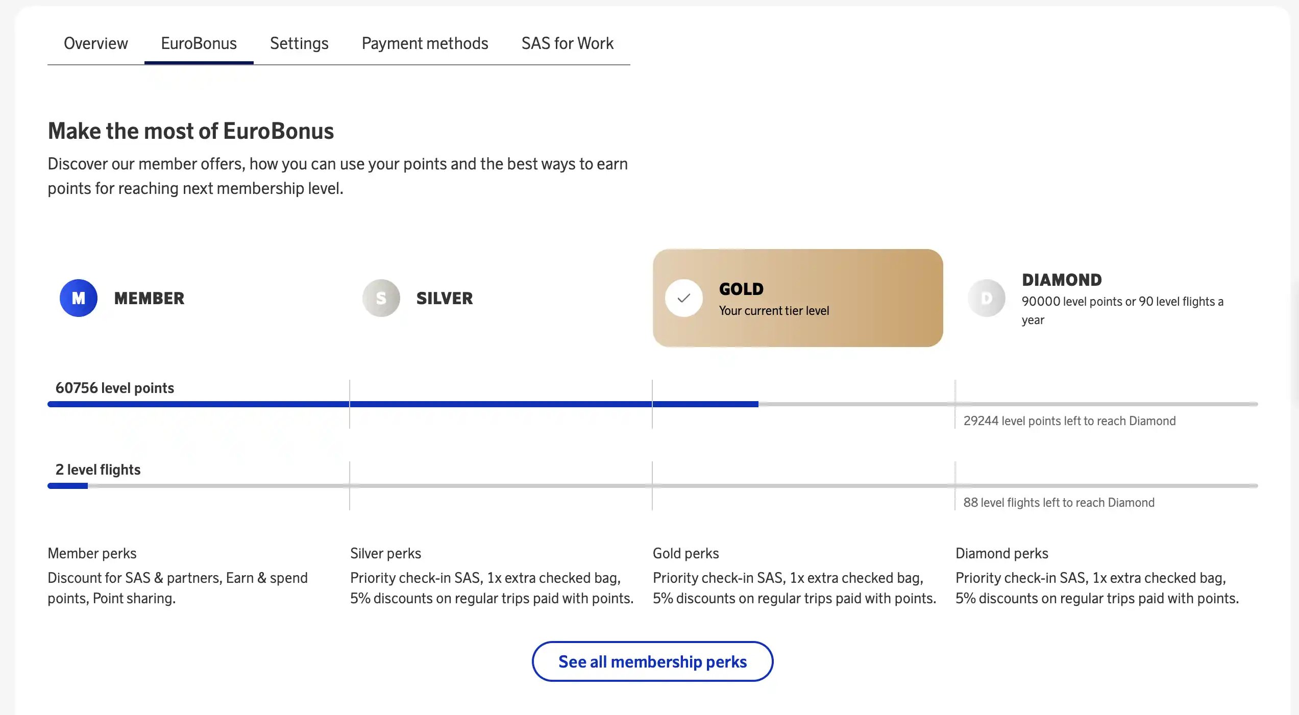
Task: Click the MEMBER tier label
Action: 149,299
